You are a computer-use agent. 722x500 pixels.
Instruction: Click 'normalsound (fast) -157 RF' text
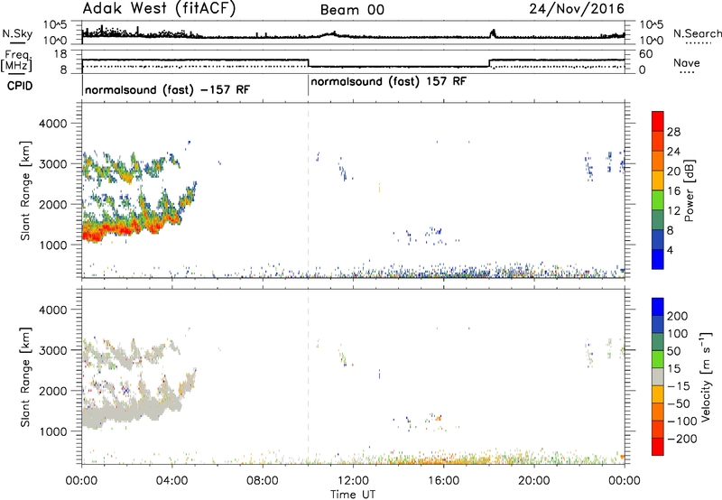tap(167, 89)
